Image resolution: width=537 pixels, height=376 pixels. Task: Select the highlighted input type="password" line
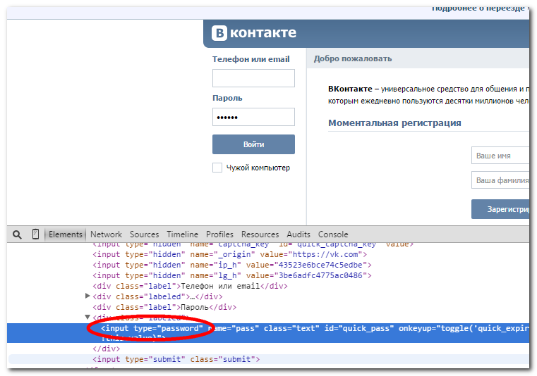pyautogui.click(x=268, y=333)
